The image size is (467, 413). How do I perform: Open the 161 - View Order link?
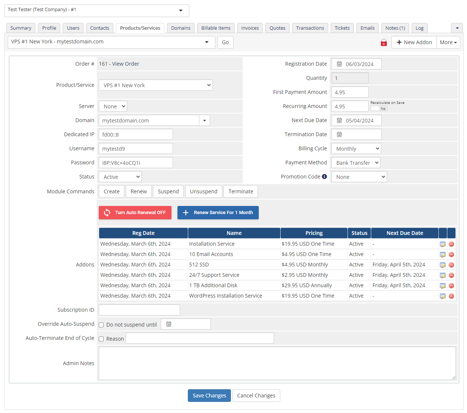119,63
